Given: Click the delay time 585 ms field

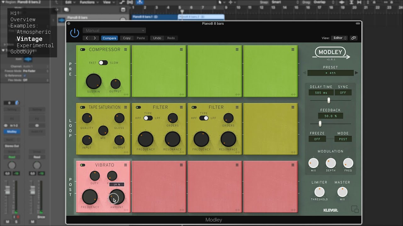Looking at the screenshot, I should click(321, 93).
